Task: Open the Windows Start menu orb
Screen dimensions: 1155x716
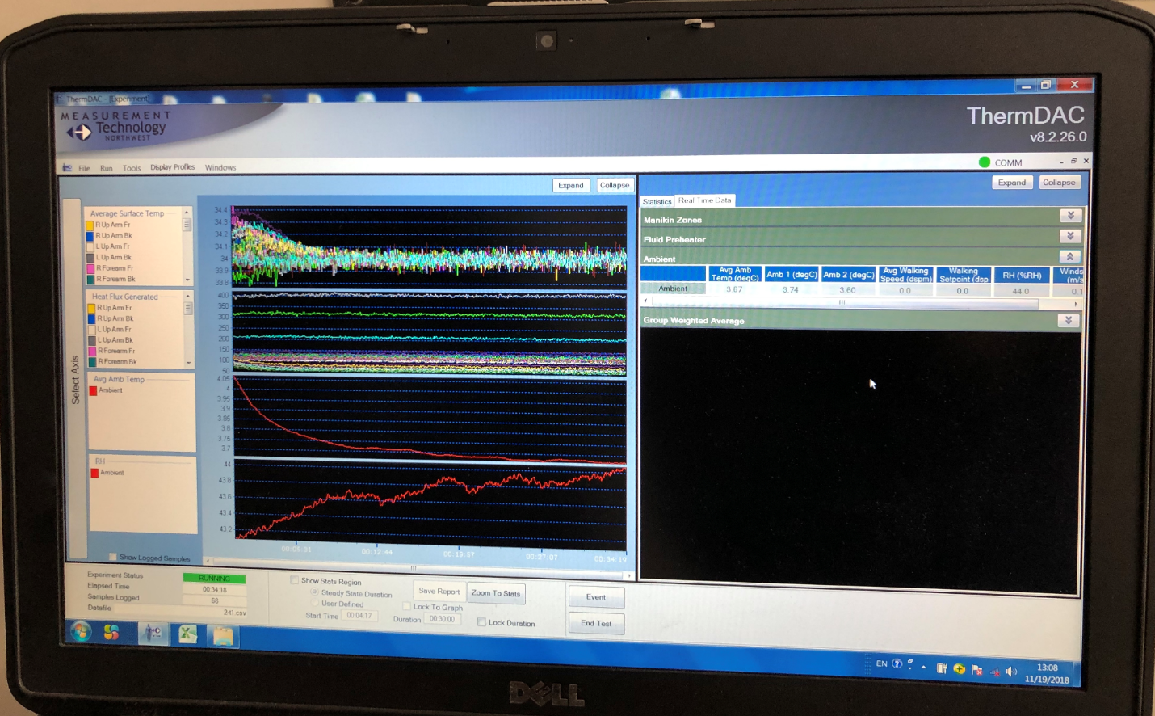Action: tap(81, 631)
